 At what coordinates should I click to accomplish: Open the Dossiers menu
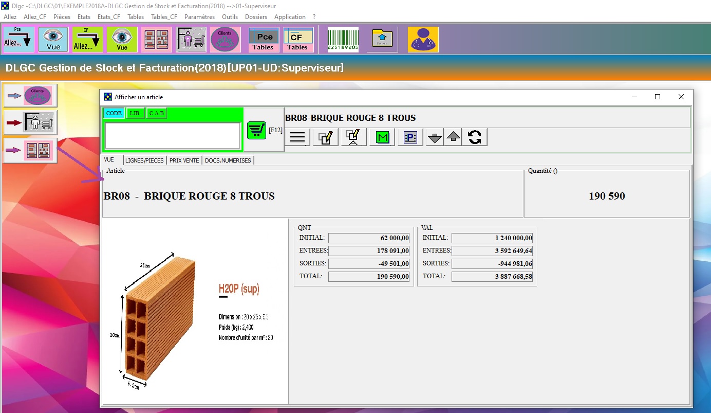[256, 17]
